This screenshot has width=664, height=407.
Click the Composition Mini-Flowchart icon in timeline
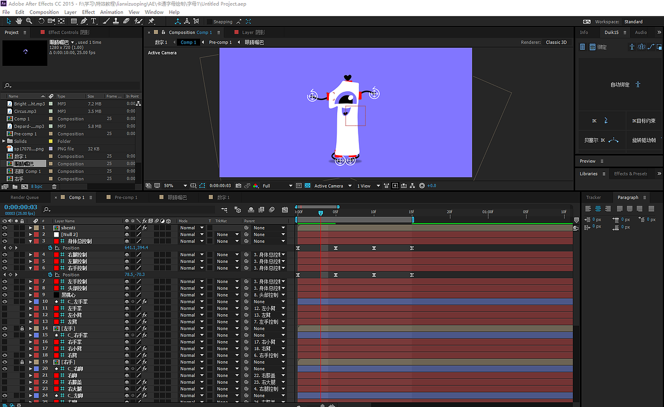click(x=224, y=210)
